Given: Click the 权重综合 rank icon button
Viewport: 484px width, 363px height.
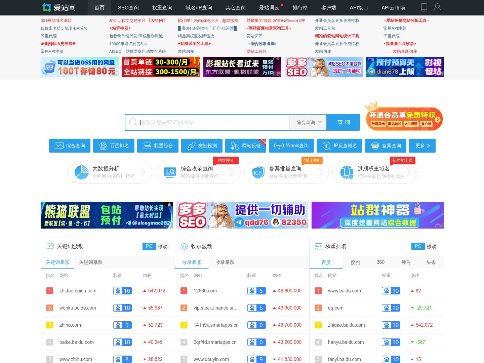Looking at the screenshot, I should click(158, 146).
